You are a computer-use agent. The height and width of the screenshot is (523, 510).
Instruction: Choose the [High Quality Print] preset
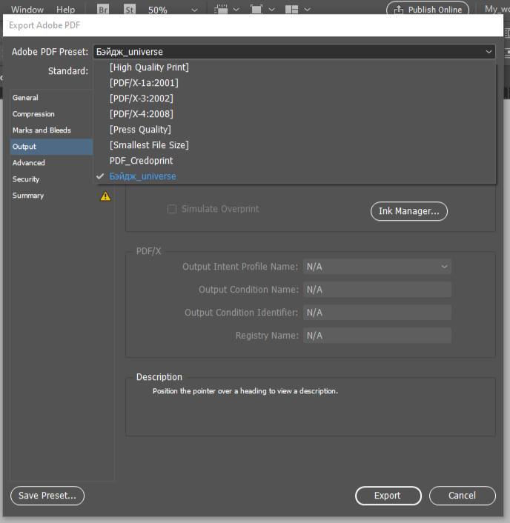(149, 67)
